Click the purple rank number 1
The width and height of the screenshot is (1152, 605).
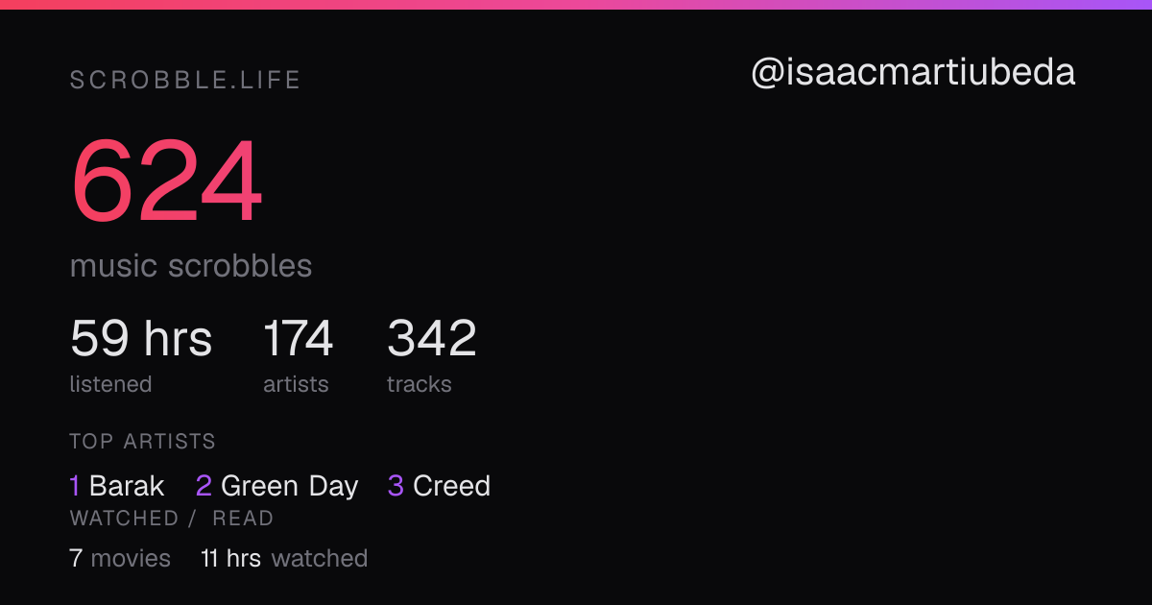[75, 486]
